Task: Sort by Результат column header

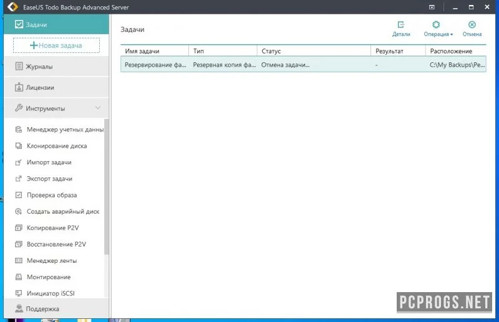Action: 398,51
